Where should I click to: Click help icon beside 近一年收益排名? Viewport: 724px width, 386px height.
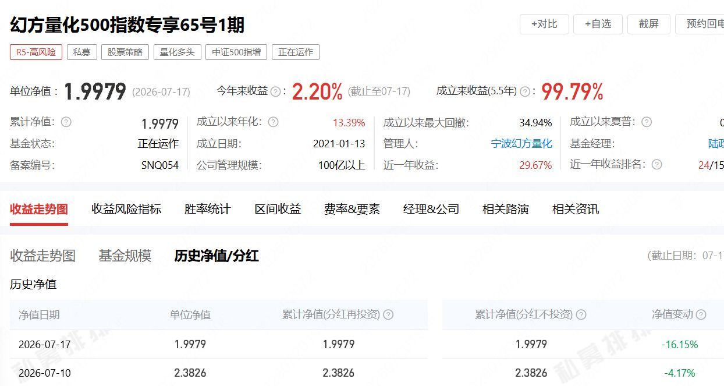[x=657, y=164]
